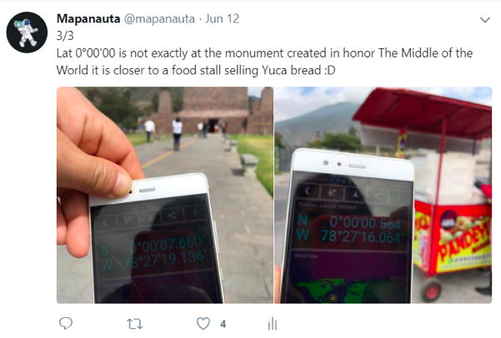Click the hand holding the phone

click(96, 163)
